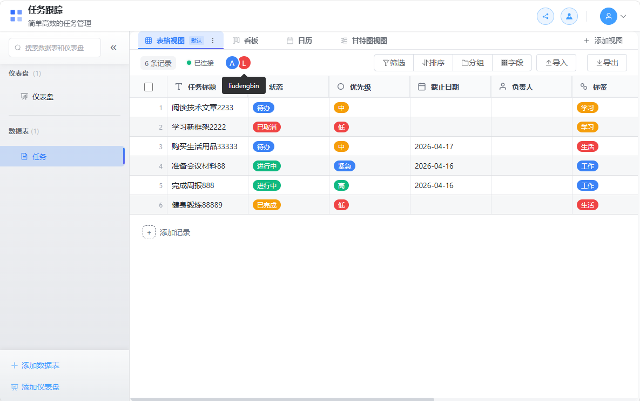Click the search input for 数据表和仪表盘

pos(55,48)
